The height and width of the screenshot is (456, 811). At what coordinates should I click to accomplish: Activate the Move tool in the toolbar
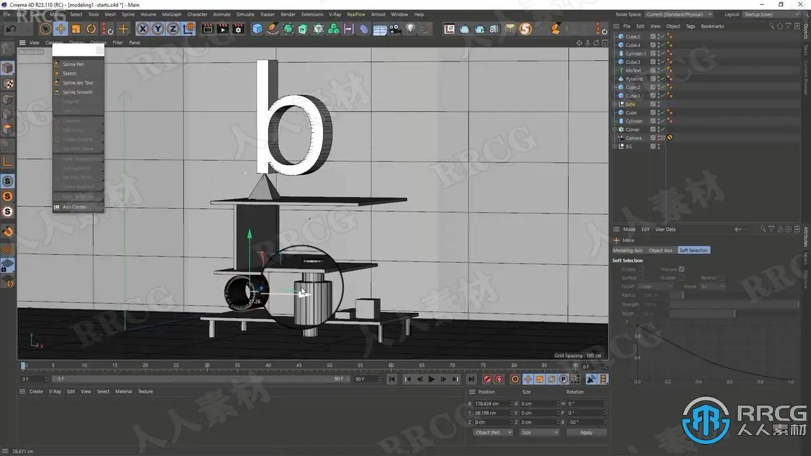tap(60, 28)
